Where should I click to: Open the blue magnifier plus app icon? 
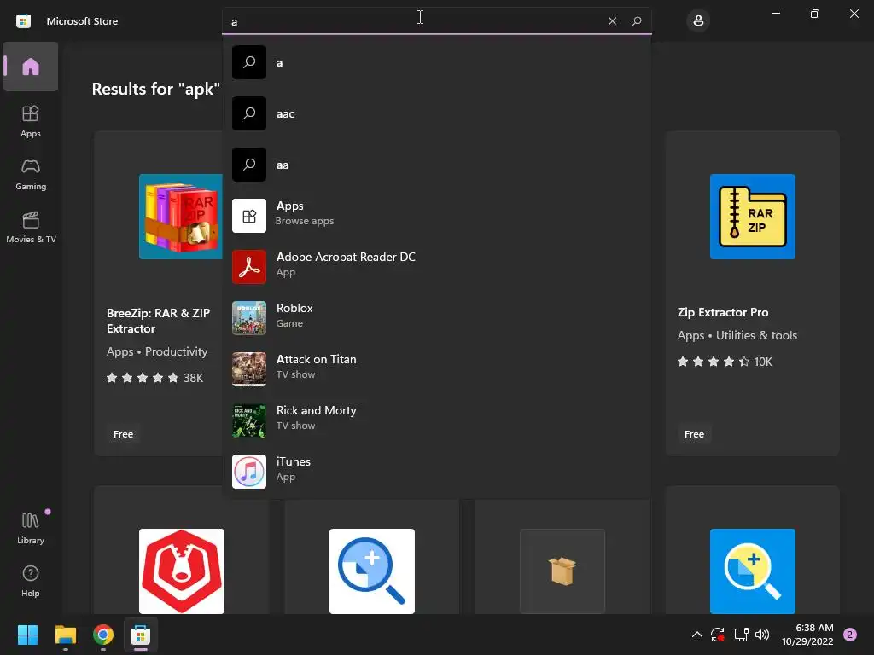(753, 571)
